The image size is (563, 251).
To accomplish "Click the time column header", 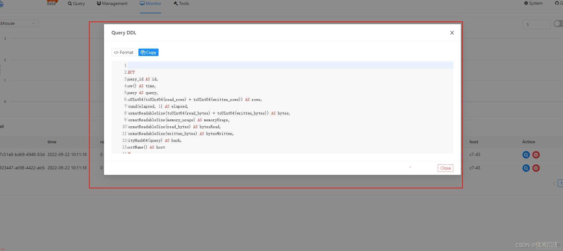I will coord(52,142).
